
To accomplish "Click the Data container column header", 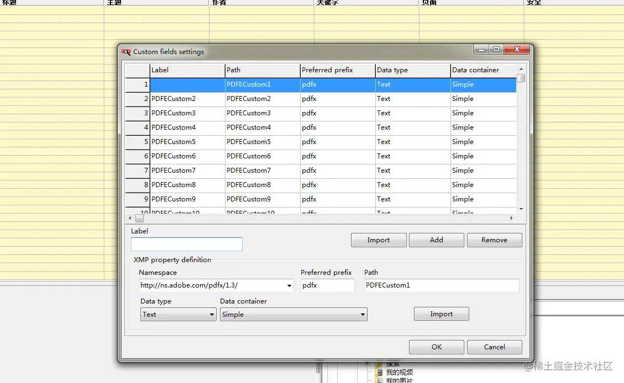I will pos(484,70).
